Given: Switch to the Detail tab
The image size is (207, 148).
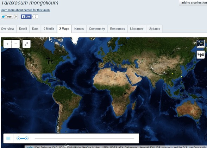Looking at the screenshot, I should [x=23, y=29].
